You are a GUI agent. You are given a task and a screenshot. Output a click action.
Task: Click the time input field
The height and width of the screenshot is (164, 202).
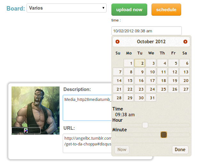tap(146, 31)
